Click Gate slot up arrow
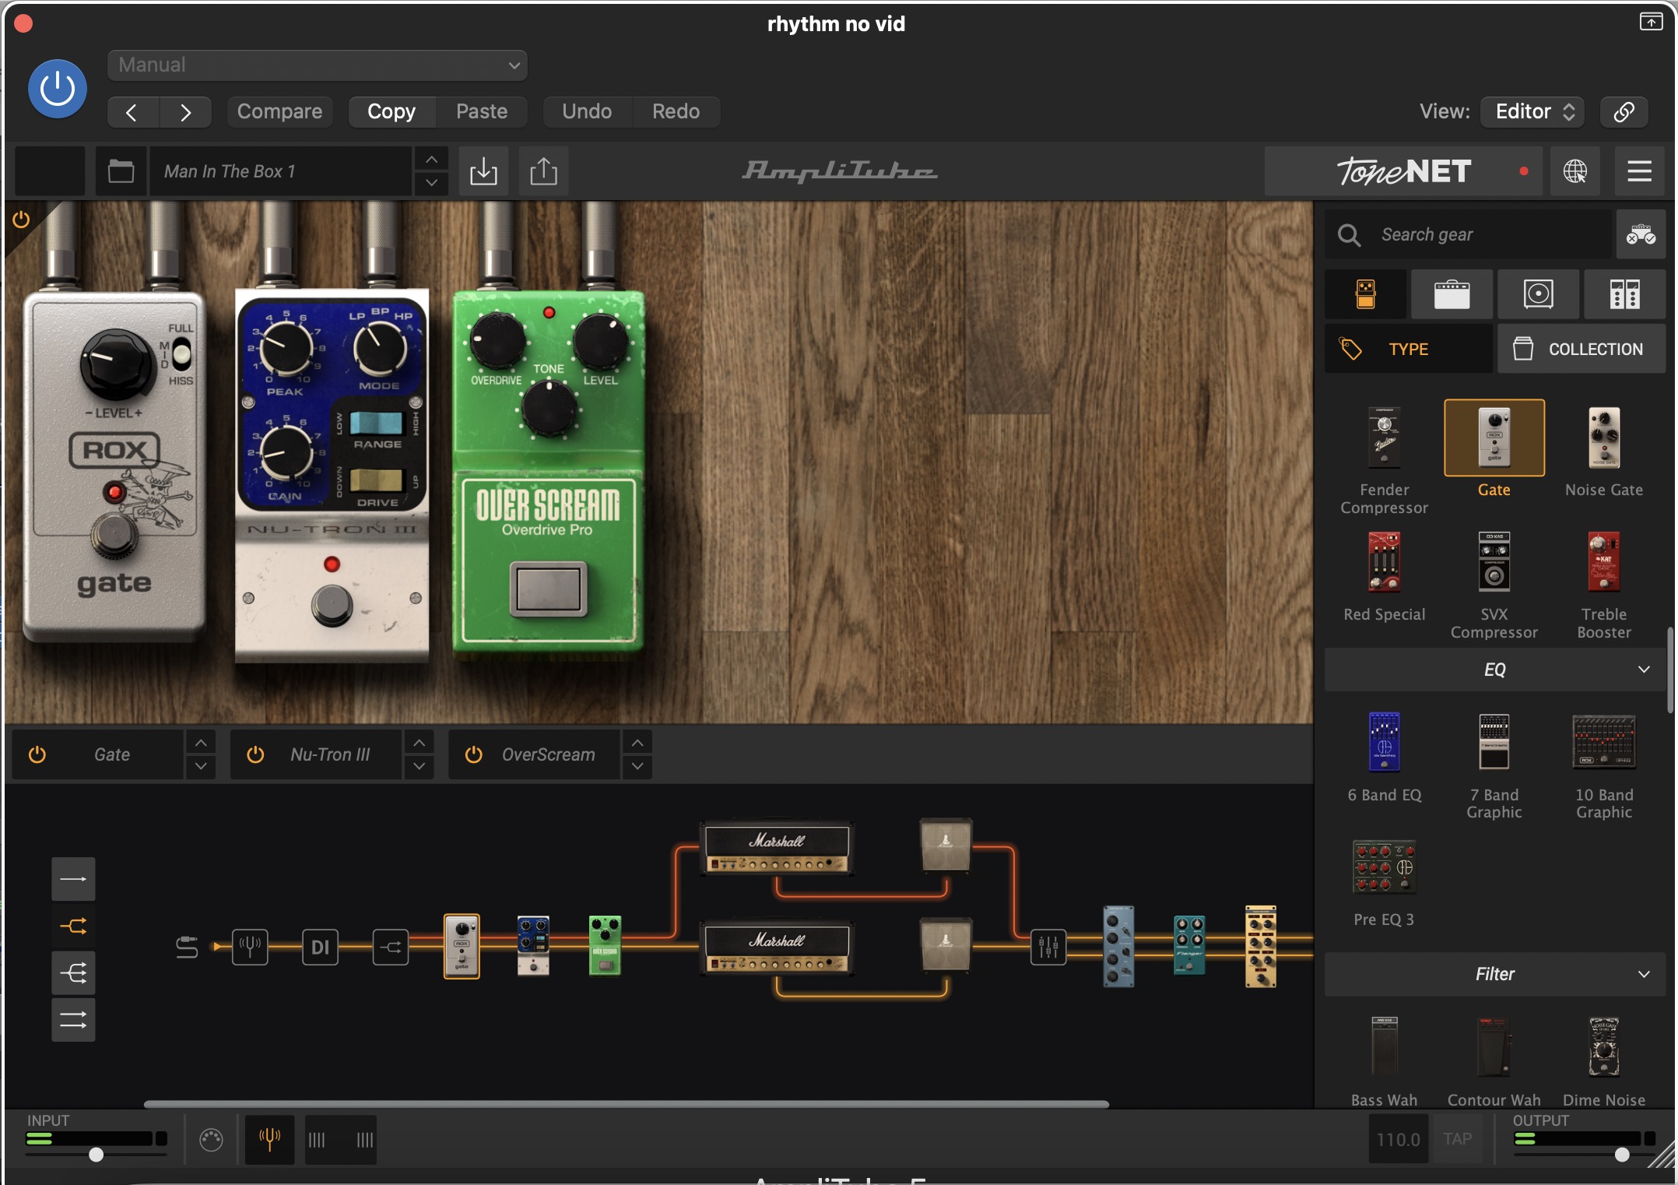 201,743
